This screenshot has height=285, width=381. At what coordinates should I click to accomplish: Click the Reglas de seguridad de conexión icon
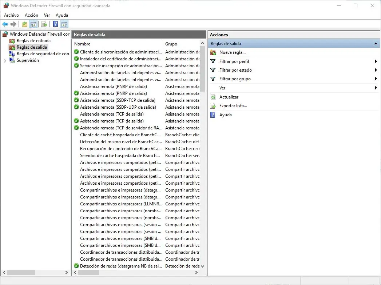pos(12,54)
